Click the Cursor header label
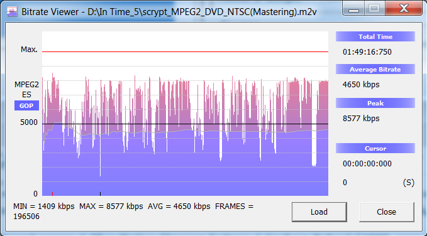 click(x=375, y=149)
